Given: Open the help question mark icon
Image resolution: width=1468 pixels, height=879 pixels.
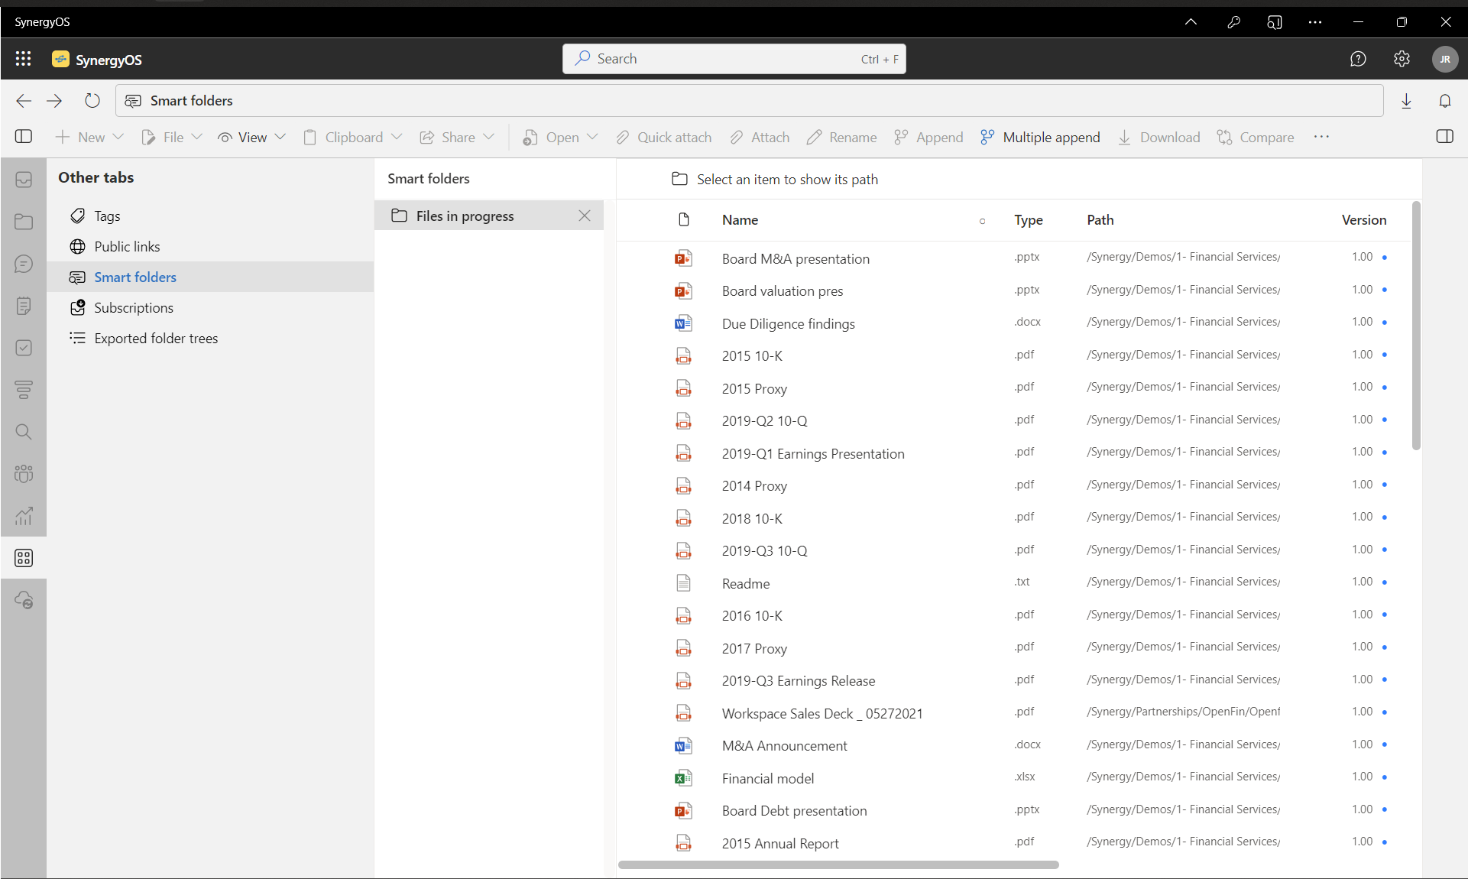Looking at the screenshot, I should click(1358, 59).
